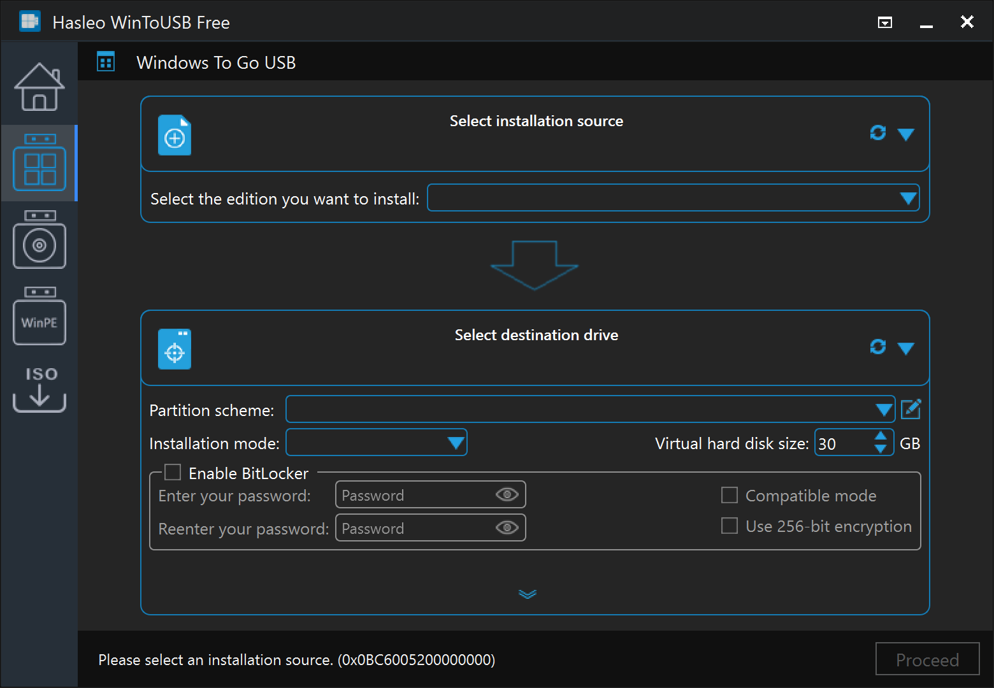Tick the Compatible mode checkbox
Viewport: 994px width, 688px height.
pyautogui.click(x=729, y=496)
